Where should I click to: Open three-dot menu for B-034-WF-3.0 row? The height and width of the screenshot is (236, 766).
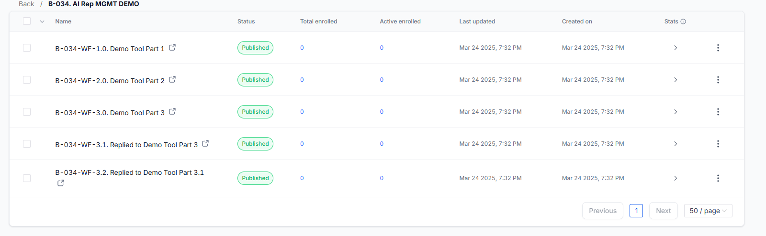(x=718, y=112)
